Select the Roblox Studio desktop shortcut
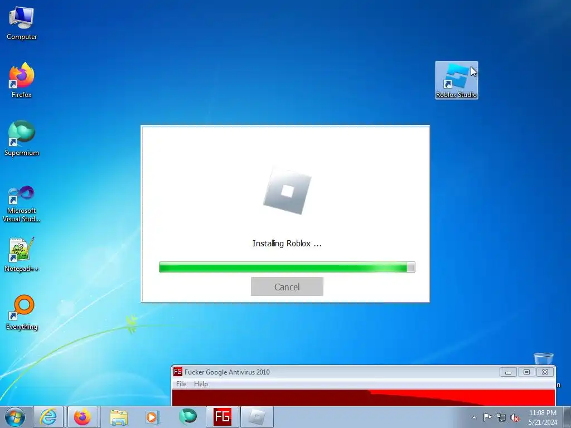 [456, 80]
